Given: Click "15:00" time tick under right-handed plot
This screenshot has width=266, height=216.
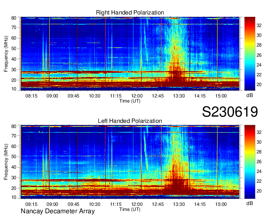Looking at the screenshot, I should (221, 96).
